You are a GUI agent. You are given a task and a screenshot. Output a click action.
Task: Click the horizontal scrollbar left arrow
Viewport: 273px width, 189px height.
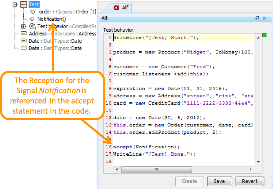pyautogui.click(x=117, y=169)
